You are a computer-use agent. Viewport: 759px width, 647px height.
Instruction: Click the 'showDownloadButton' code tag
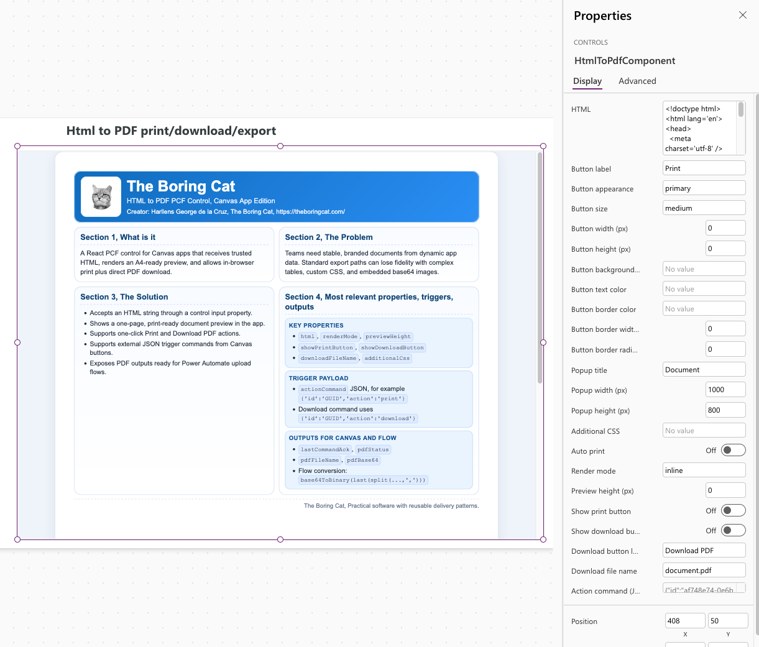[x=392, y=348]
